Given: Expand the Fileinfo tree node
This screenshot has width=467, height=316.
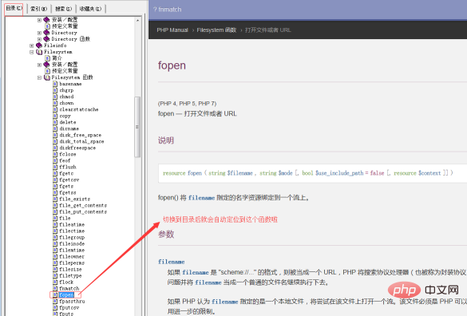Looking at the screenshot, I should pos(32,45).
